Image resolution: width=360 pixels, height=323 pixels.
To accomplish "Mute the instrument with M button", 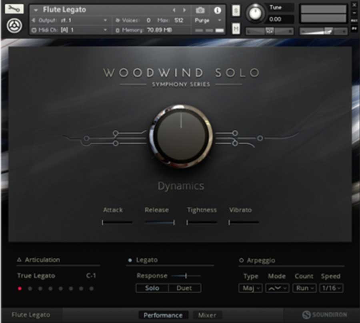I will pyautogui.click(x=236, y=29).
